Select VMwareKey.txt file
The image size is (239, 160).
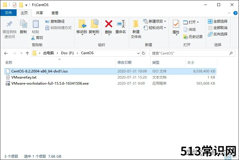coord(110,77)
